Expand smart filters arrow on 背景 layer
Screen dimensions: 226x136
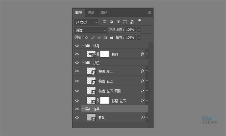coord(147,117)
